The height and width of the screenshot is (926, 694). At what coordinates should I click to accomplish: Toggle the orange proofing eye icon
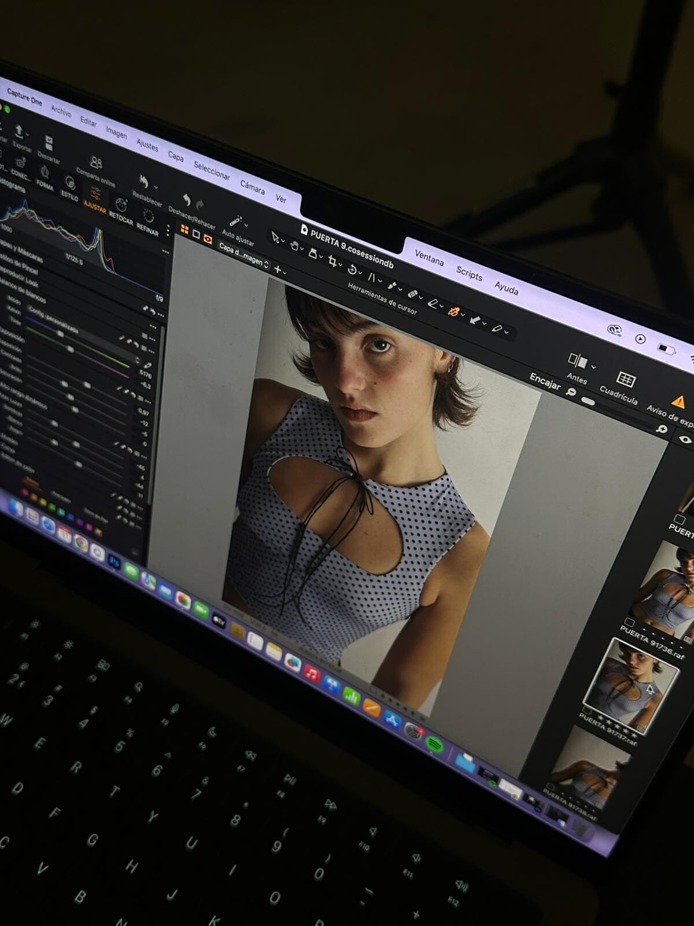point(208,239)
